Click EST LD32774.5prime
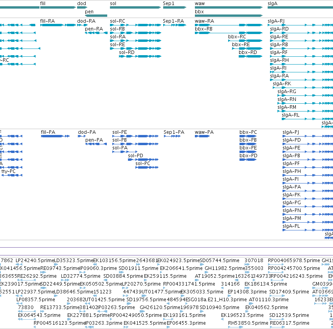This screenshot has height=329, width=333. (65, 280)
